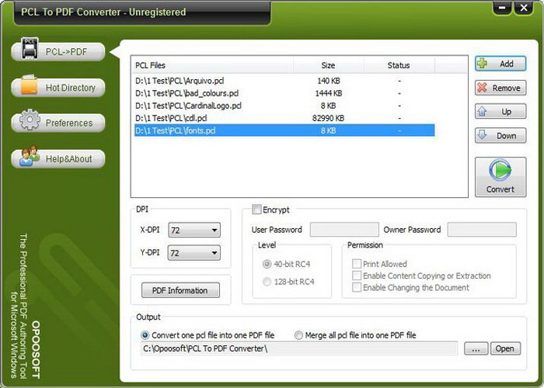This screenshot has height=388, width=544.
Task: Click the Status column header
Action: 399,65
